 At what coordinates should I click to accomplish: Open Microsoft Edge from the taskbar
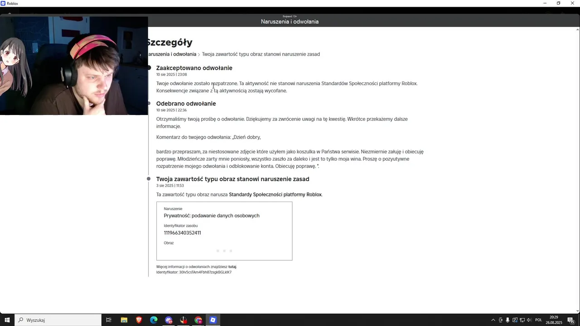click(x=154, y=320)
